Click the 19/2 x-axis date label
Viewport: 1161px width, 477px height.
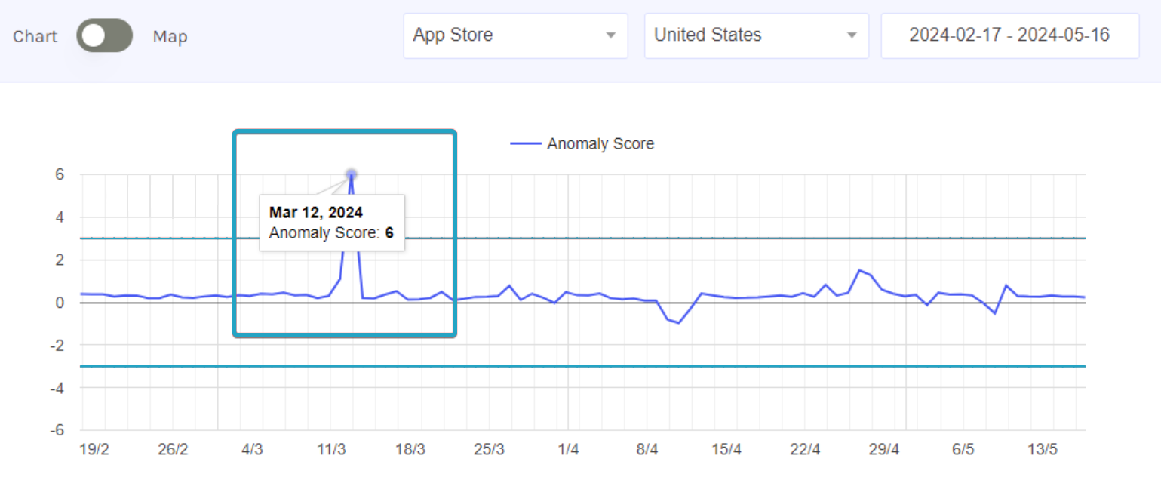pos(94,450)
